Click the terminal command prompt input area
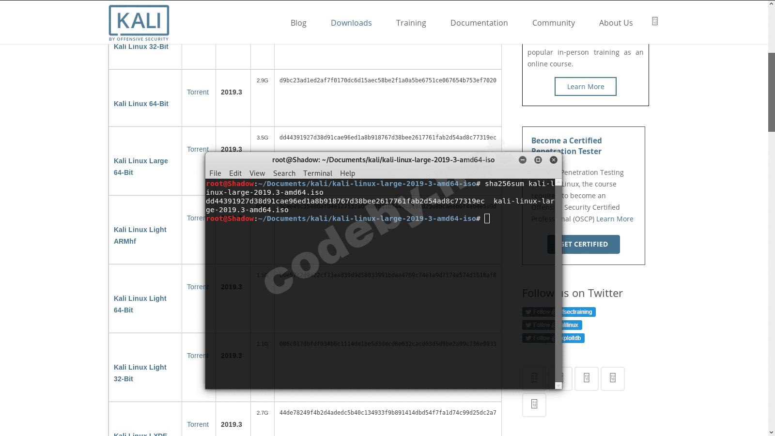Viewport: 775px width, 436px height. tap(487, 218)
